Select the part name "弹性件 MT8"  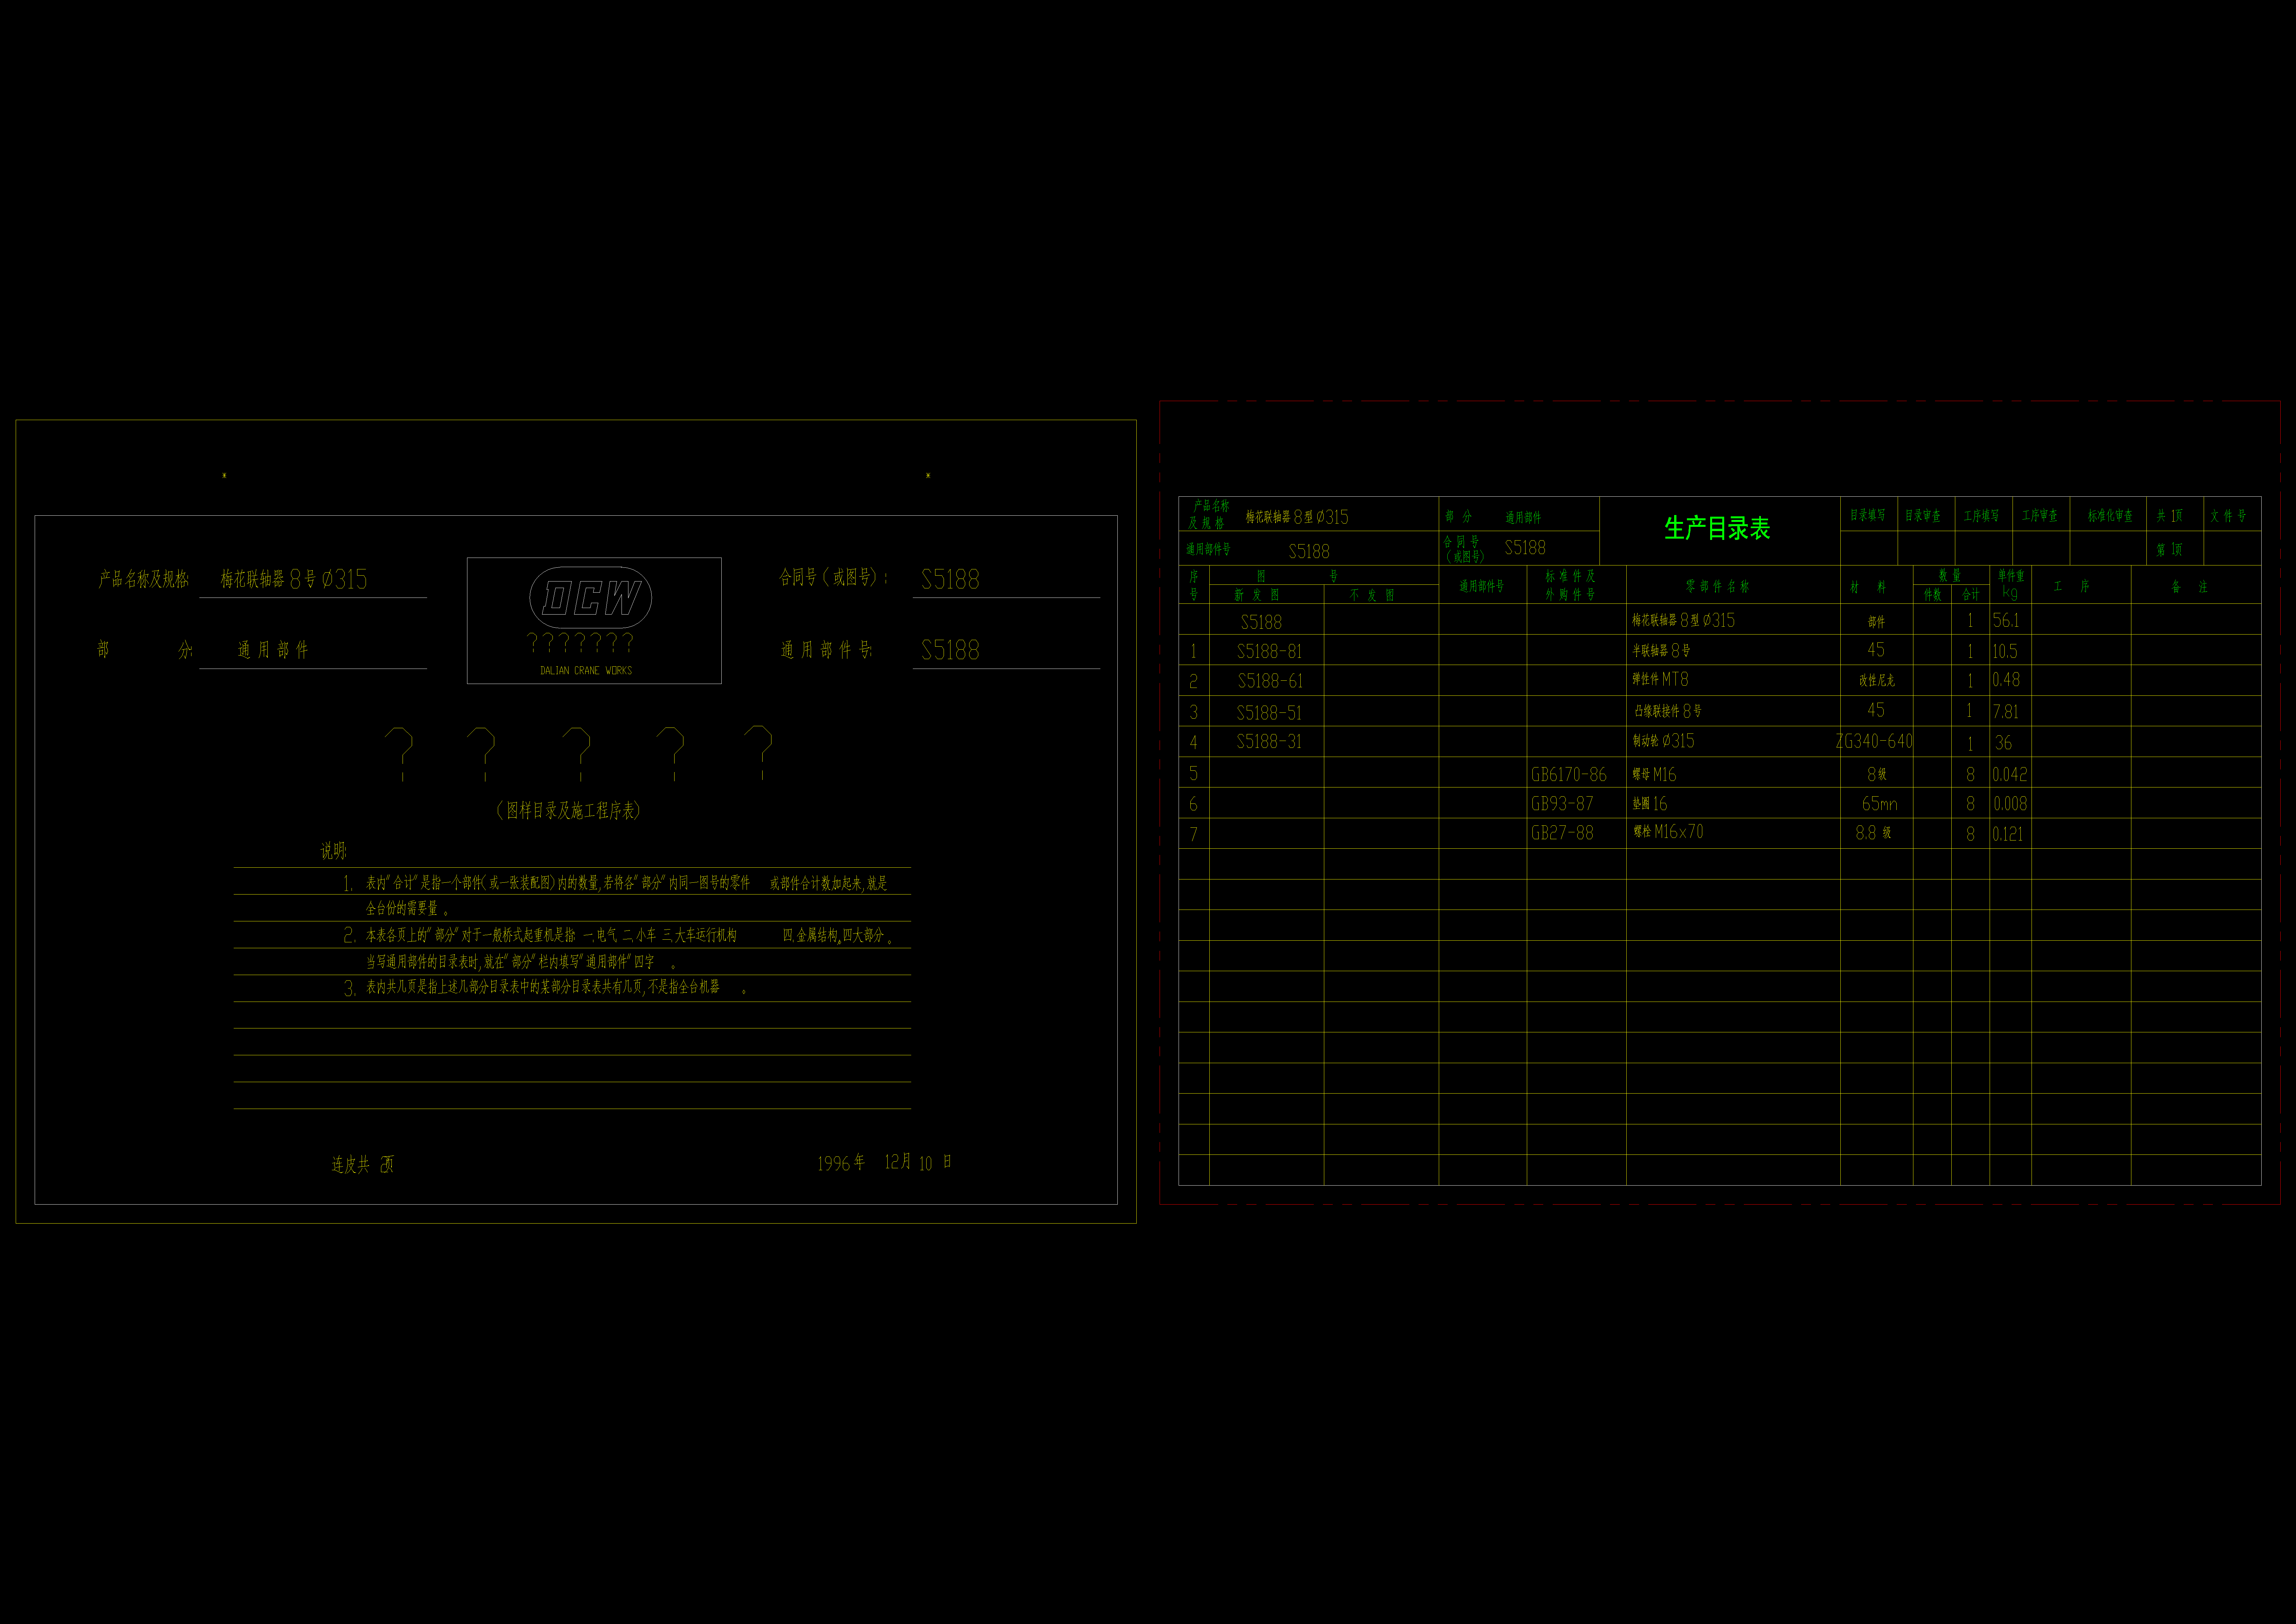(x=1660, y=679)
